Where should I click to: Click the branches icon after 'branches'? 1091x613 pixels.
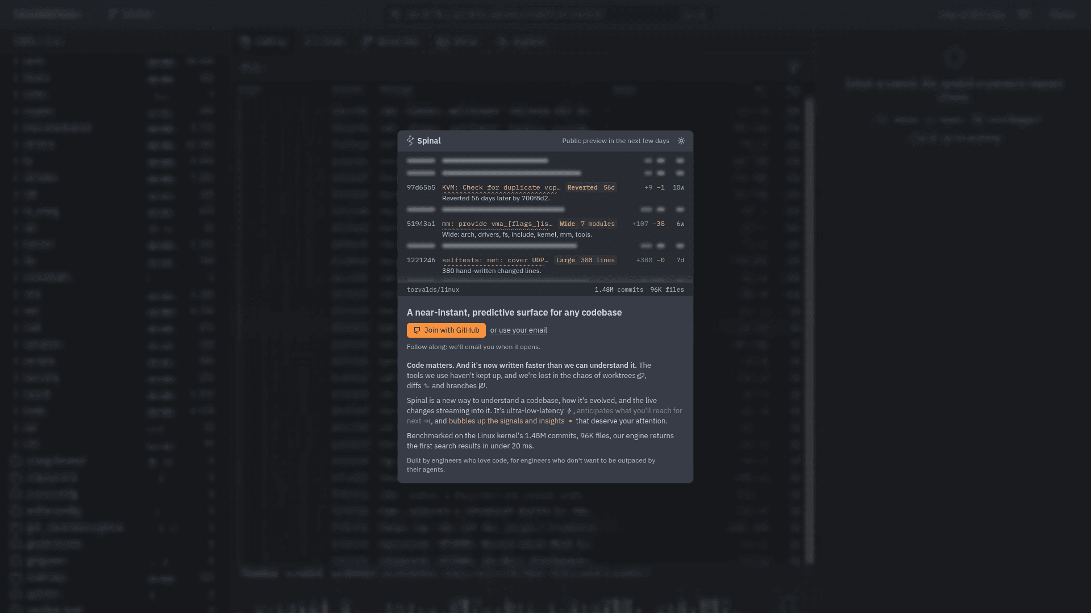tap(482, 386)
